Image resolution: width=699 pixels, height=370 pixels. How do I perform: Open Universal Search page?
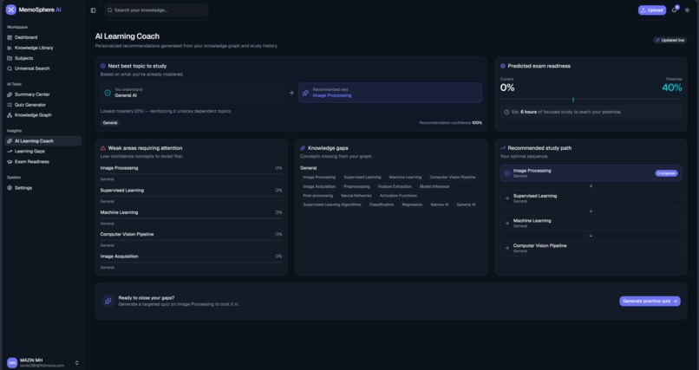point(43,68)
